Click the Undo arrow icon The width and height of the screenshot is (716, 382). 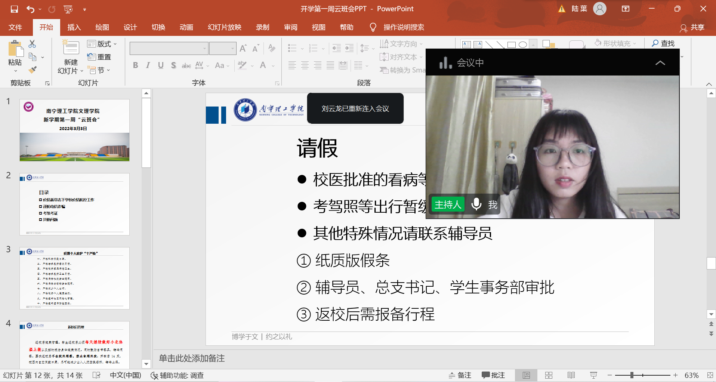click(x=30, y=9)
